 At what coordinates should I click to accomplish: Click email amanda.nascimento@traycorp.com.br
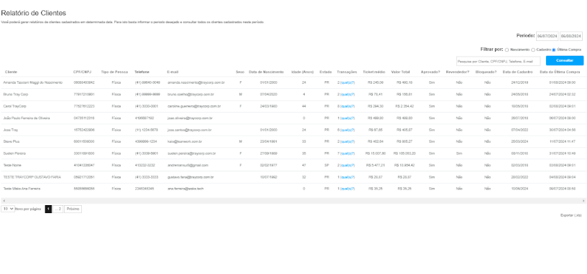[196, 82]
